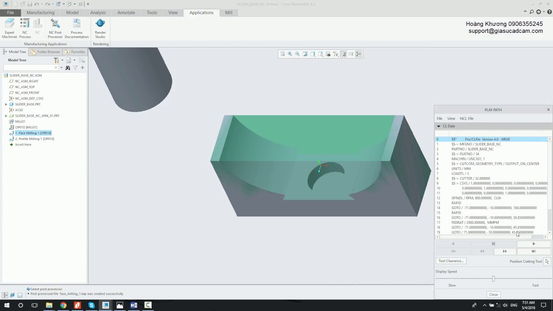This screenshot has width=553, height=311.
Task: Click the Position Cutting Tool arrow button
Action: 547,261
